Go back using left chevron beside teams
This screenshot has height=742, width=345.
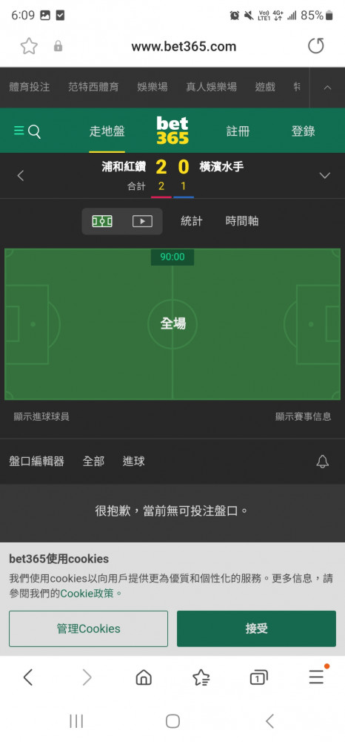pyautogui.click(x=20, y=176)
